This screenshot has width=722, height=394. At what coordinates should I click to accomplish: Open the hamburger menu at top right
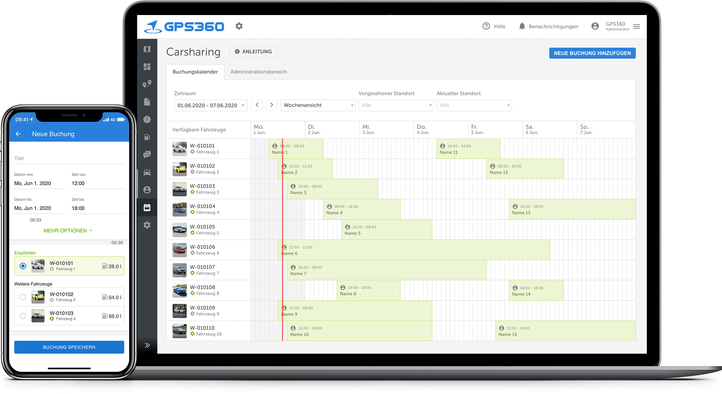[637, 26]
